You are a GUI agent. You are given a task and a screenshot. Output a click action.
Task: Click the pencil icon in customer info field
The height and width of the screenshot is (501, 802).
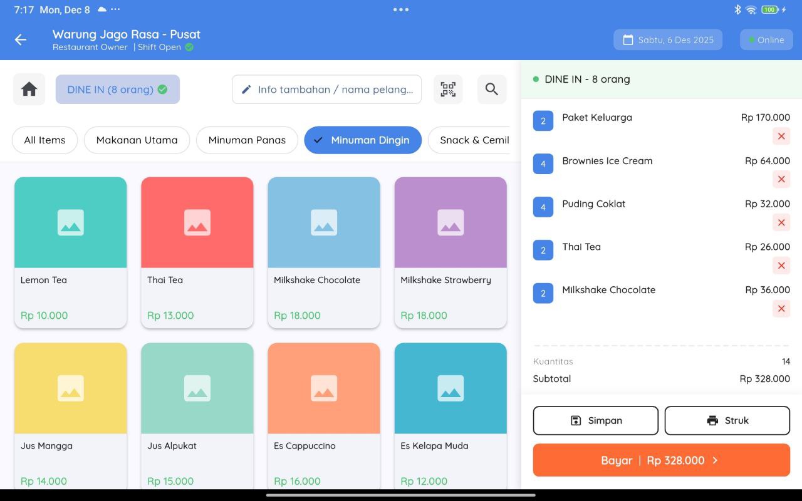pyautogui.click(x=246, y=89)
